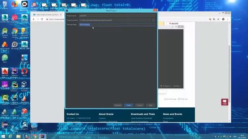Focus the Project location field
Screen dimensions: 248x139
coord(115,20)
